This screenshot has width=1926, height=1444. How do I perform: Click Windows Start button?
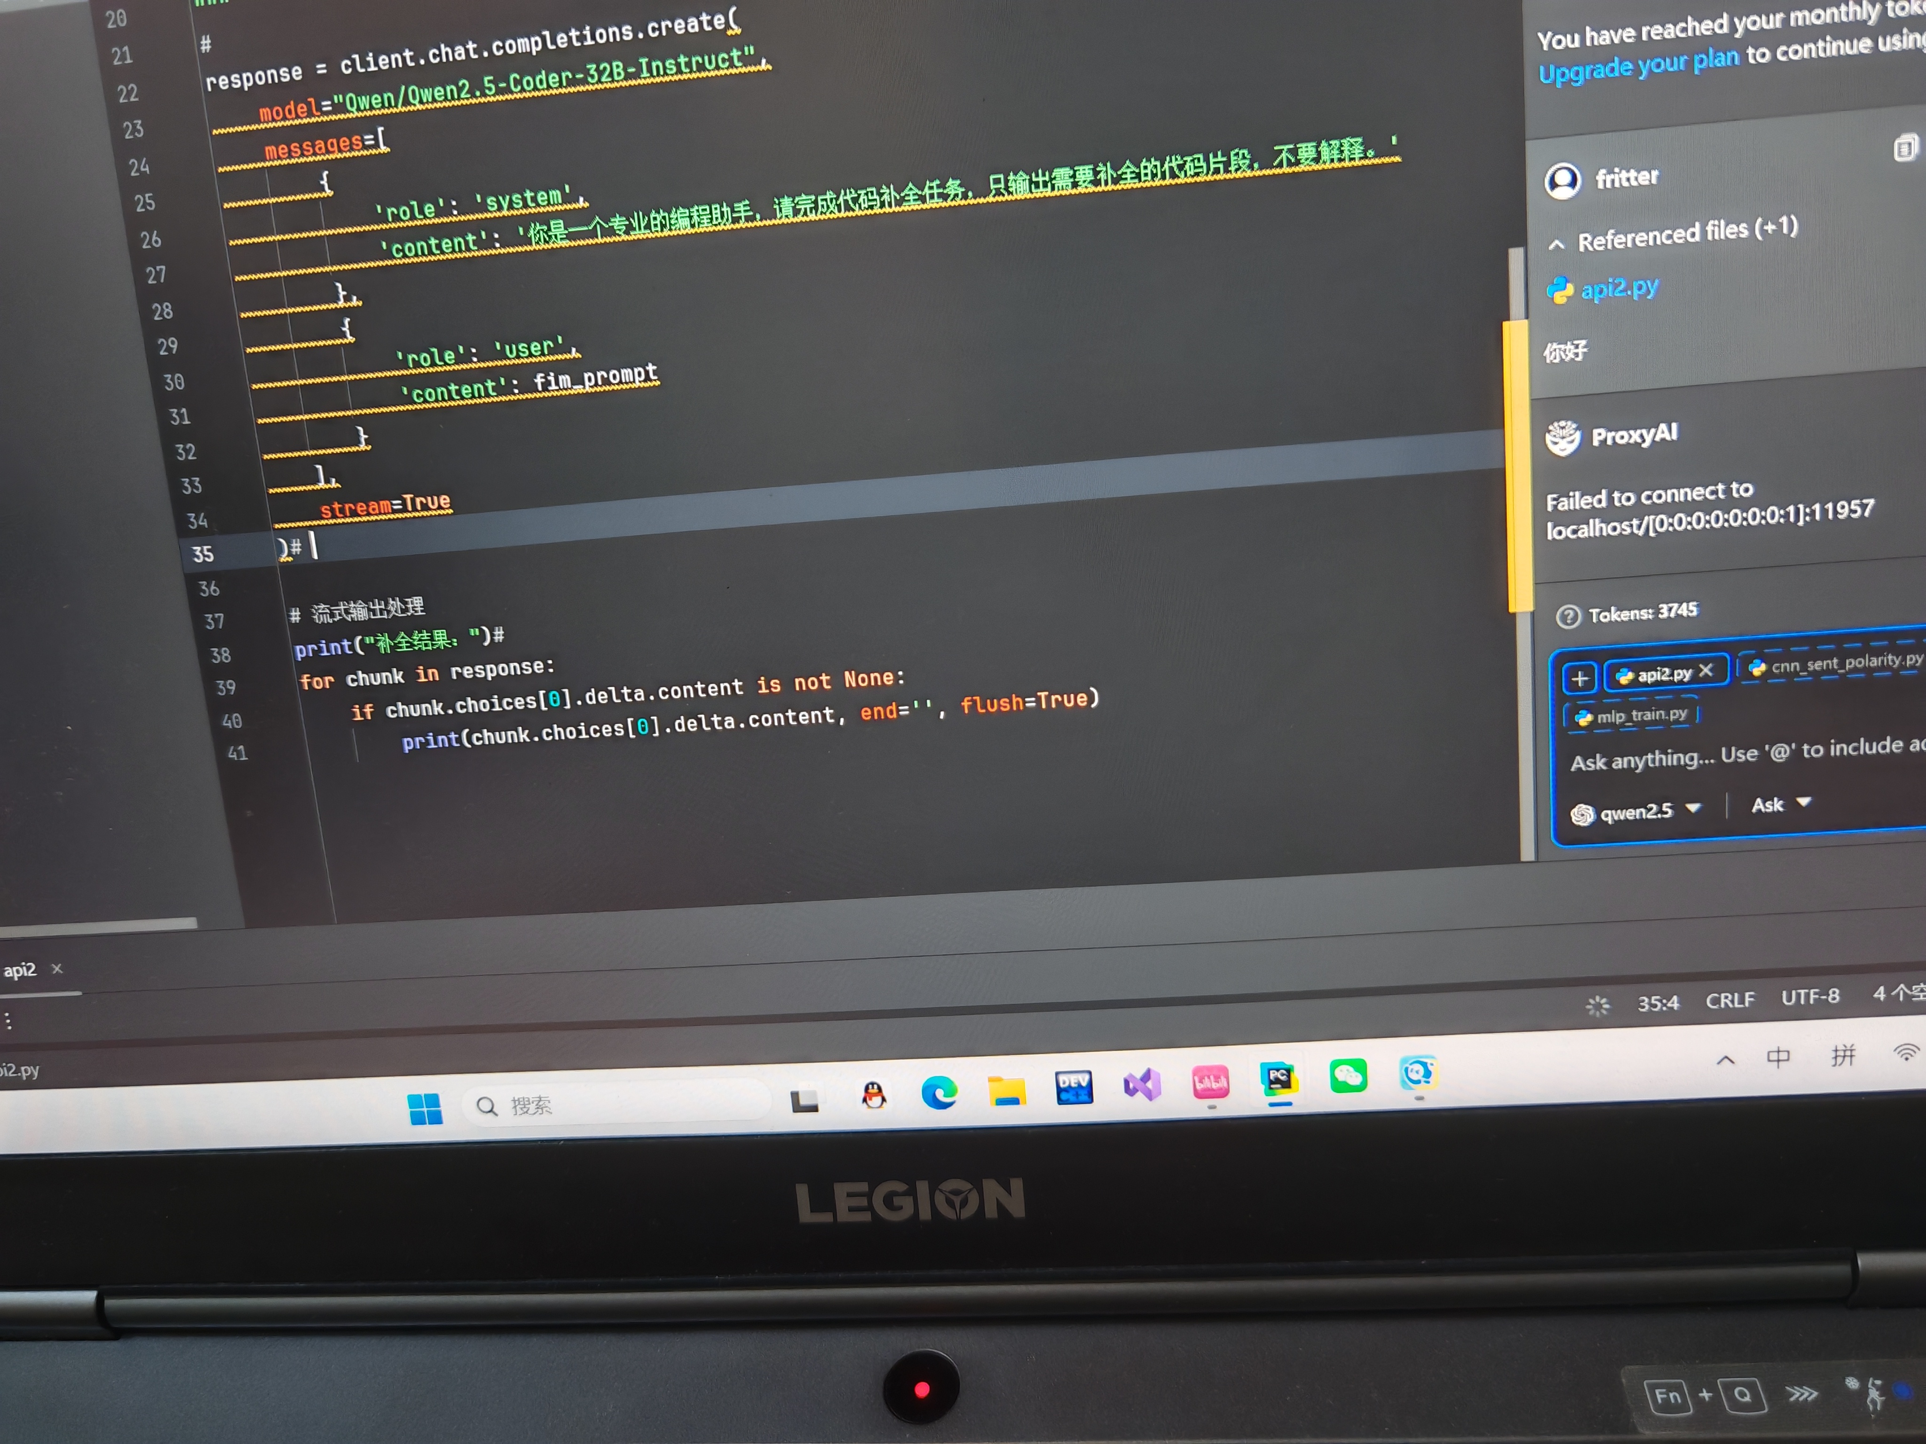pyautogui.click(x=425, y=1109)
